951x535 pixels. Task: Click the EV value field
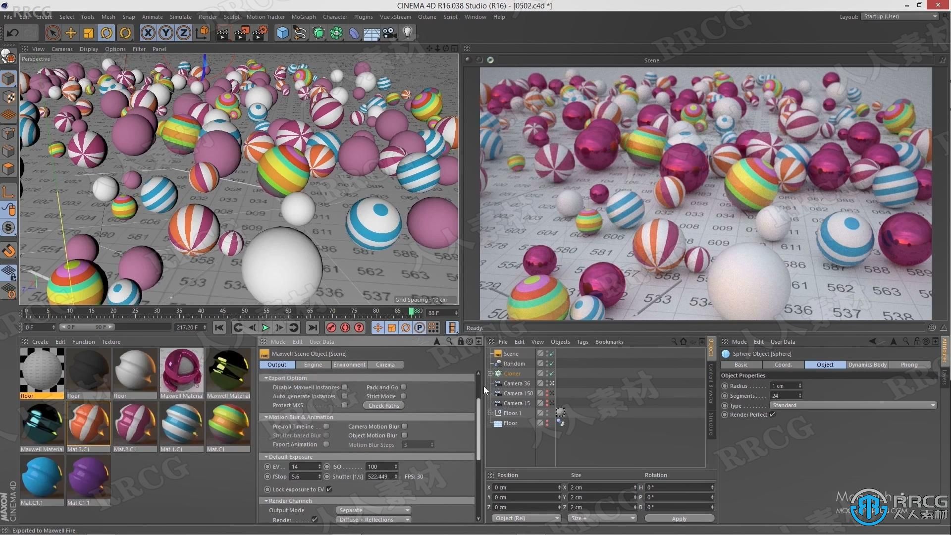(306, 467)
